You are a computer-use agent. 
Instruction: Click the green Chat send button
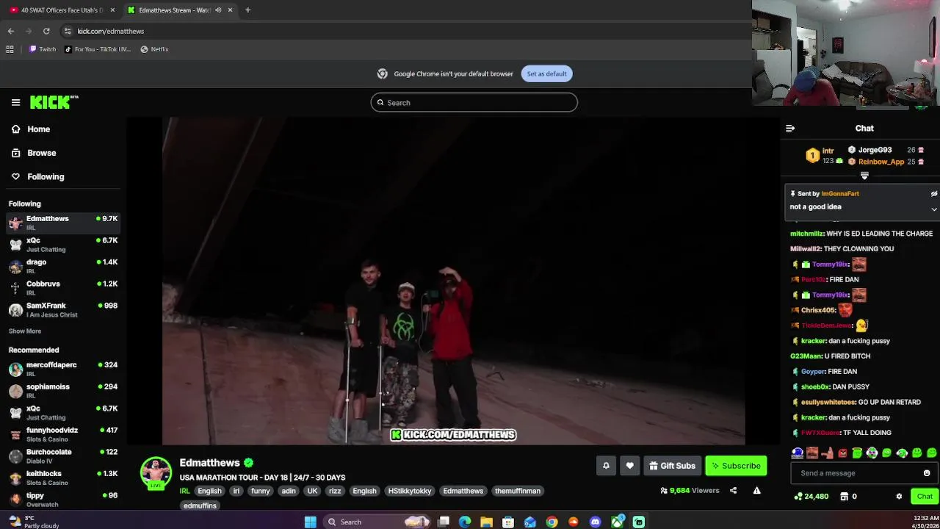(925, 497)
